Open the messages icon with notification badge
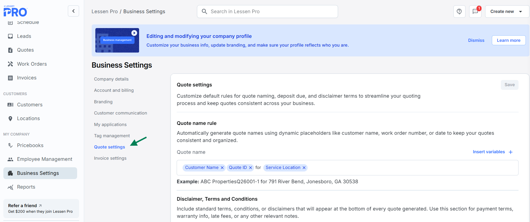530x222 pixels. (x=475, y=12)
